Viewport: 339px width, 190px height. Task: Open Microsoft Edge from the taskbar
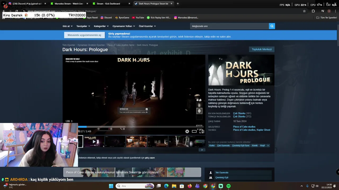point(166,186)
